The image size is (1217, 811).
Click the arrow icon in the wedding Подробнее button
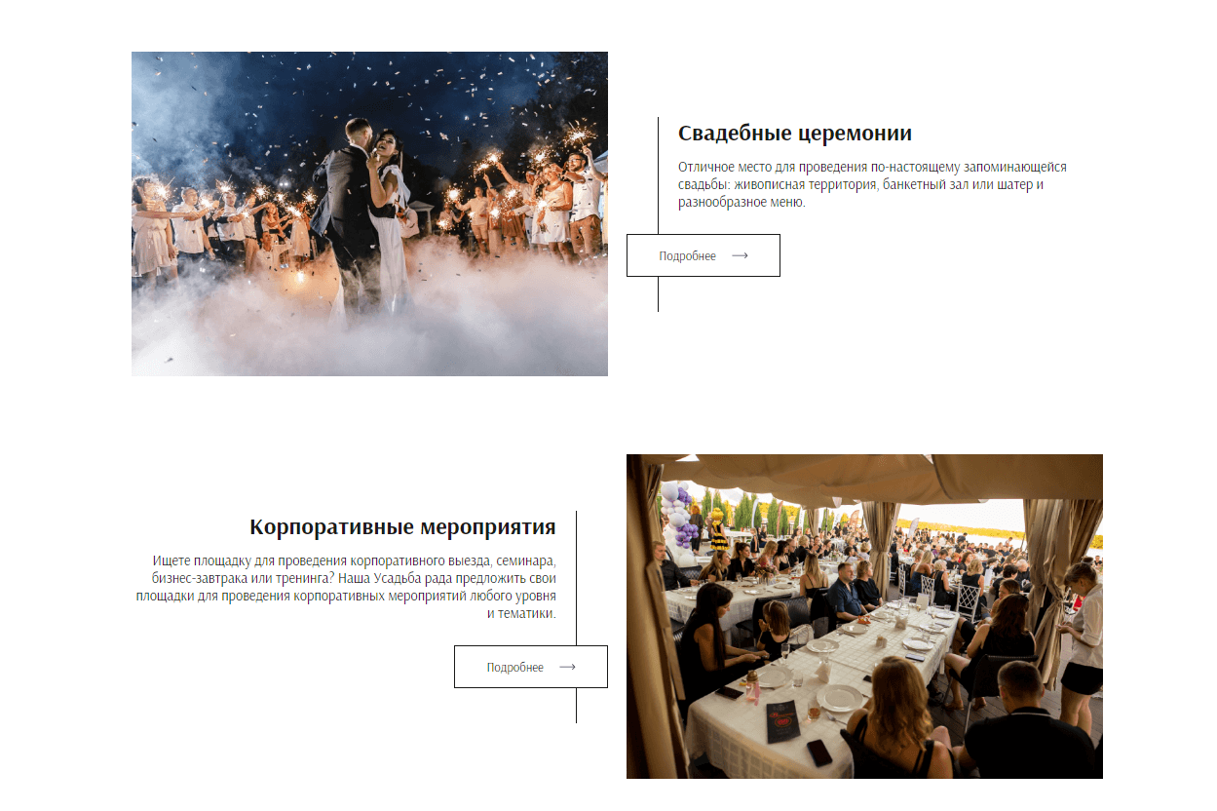[740, 255]
